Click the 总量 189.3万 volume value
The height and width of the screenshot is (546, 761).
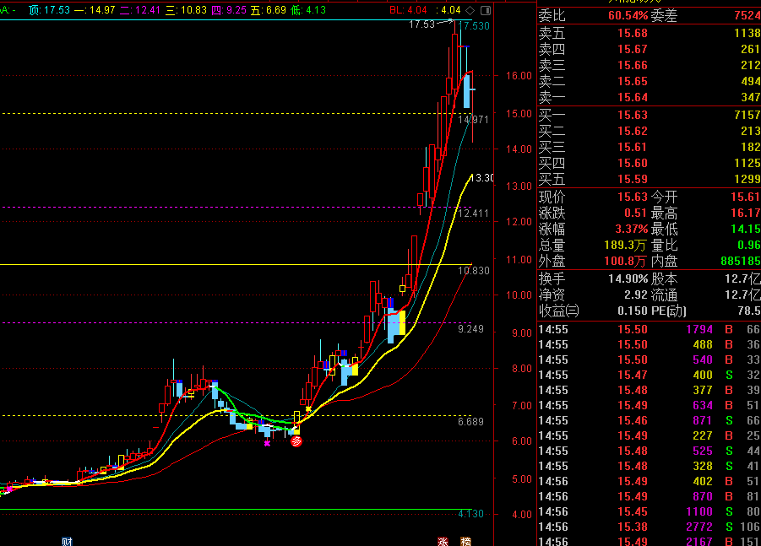pos(625,245)
